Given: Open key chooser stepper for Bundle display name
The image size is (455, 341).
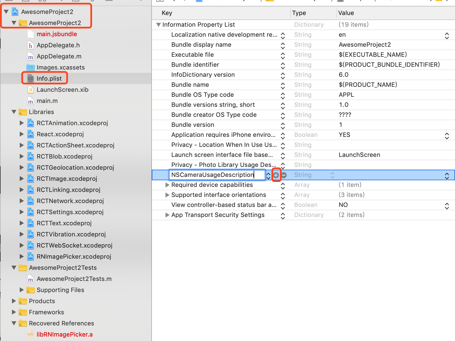Looking at the screenshot, I should click(x=283, y=46).
